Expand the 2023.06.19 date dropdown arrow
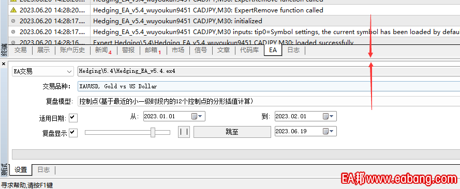 click(332, 131)
